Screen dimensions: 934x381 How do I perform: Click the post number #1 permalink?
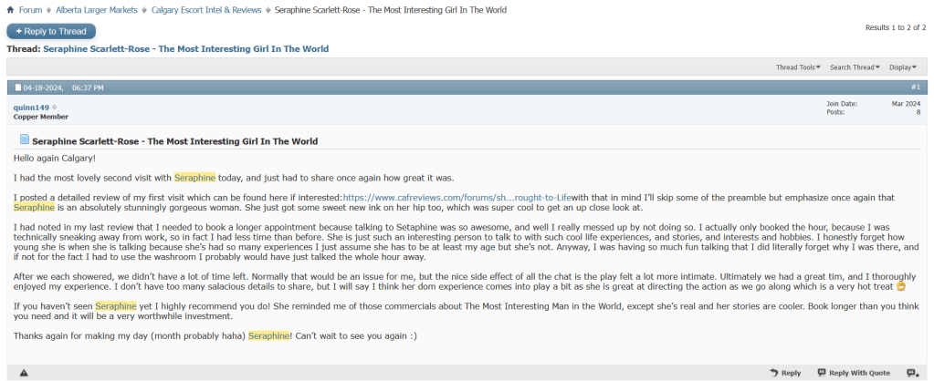pyautogui.click(x=916, y=87)
